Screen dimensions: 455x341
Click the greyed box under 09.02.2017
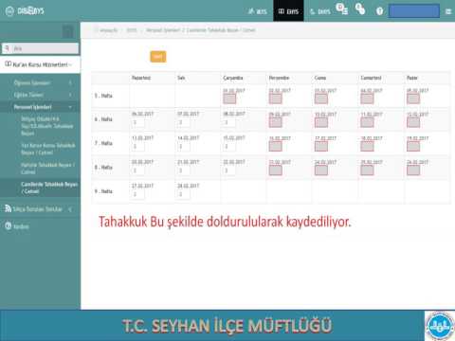[x=275, y=122]
